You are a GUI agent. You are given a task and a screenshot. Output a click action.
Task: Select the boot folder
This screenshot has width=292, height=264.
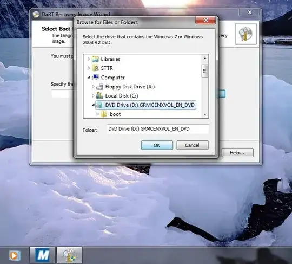[115, 114]
